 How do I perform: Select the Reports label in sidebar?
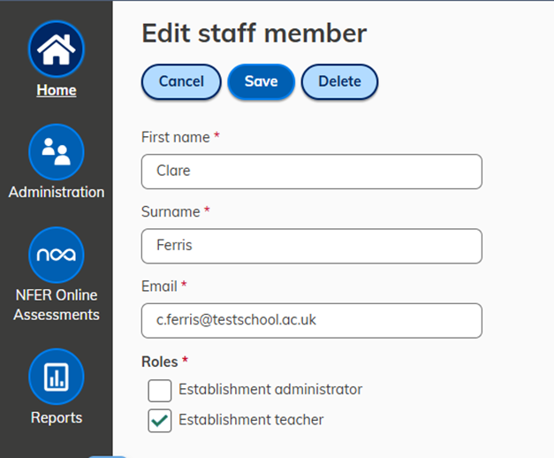[57, 417]
